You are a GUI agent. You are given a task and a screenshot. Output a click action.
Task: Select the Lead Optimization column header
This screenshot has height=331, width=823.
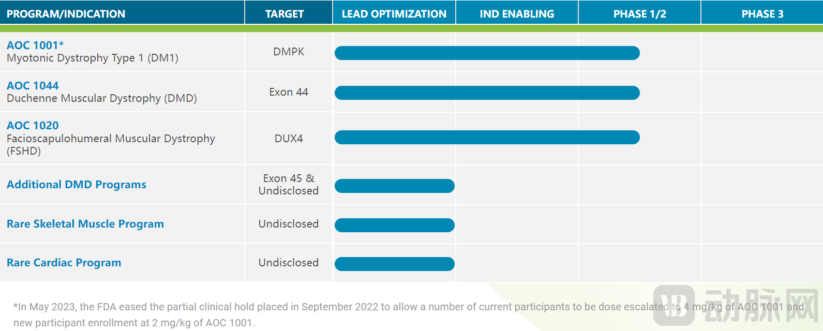(x=394, y=14)
